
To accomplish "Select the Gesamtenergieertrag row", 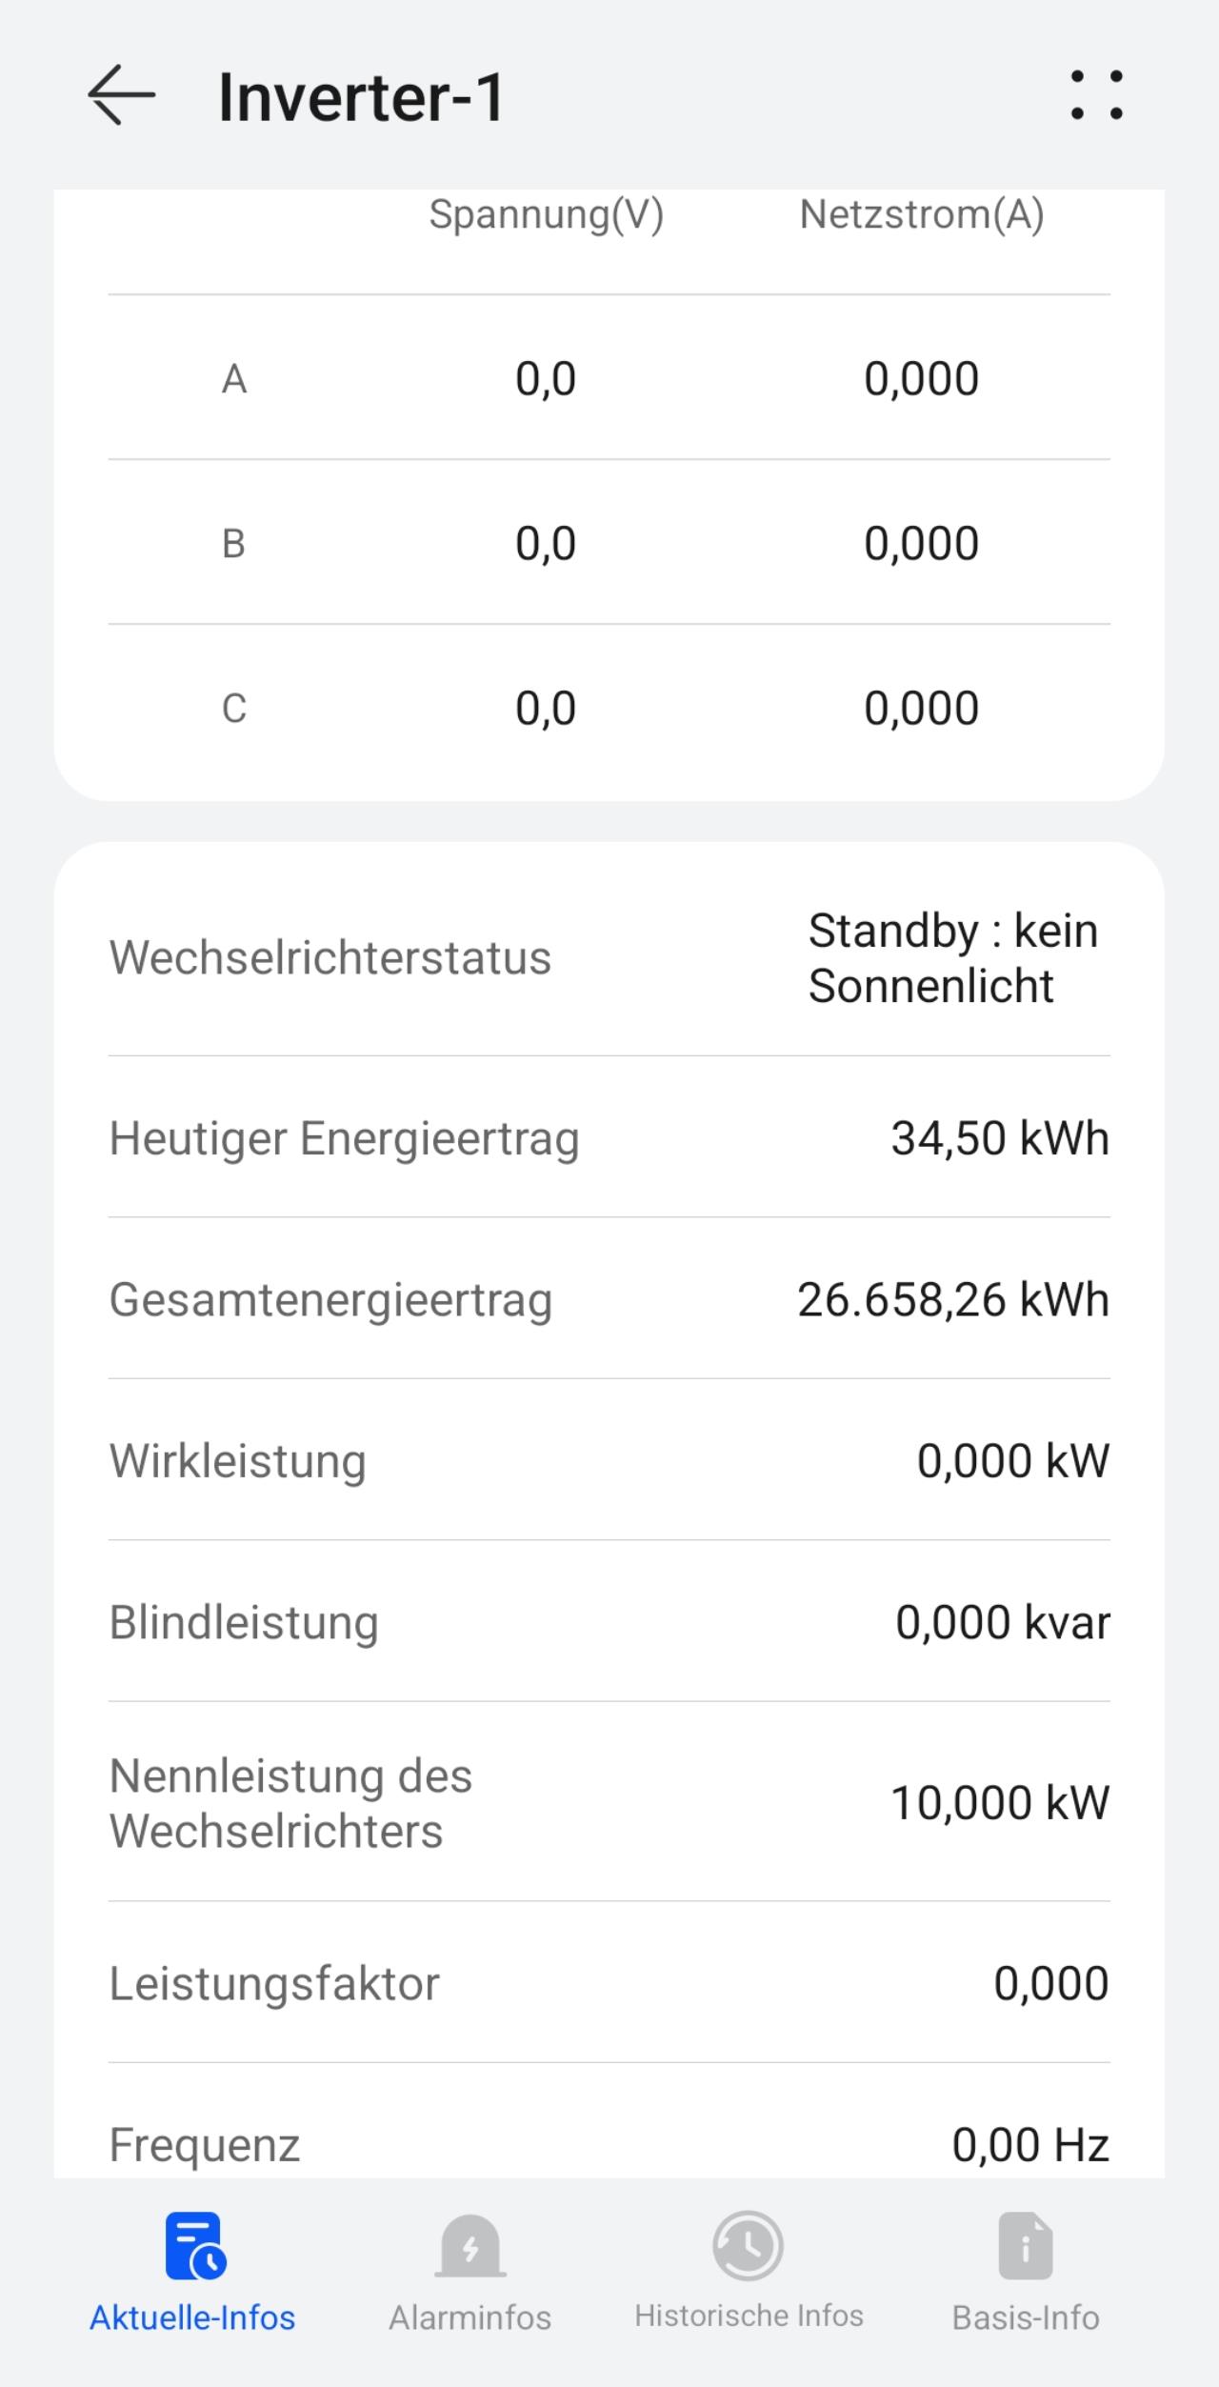I will (609, 1300).
